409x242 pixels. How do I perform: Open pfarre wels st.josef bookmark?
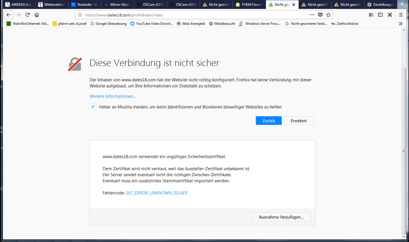coord(69,24)
